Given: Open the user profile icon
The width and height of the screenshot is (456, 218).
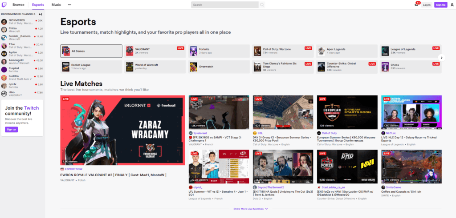Looking at the screenshot, I should tap(452, 5).
